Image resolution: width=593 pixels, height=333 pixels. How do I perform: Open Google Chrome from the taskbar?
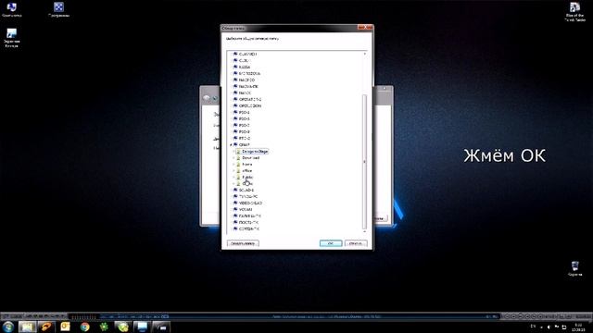coord(85,327)
